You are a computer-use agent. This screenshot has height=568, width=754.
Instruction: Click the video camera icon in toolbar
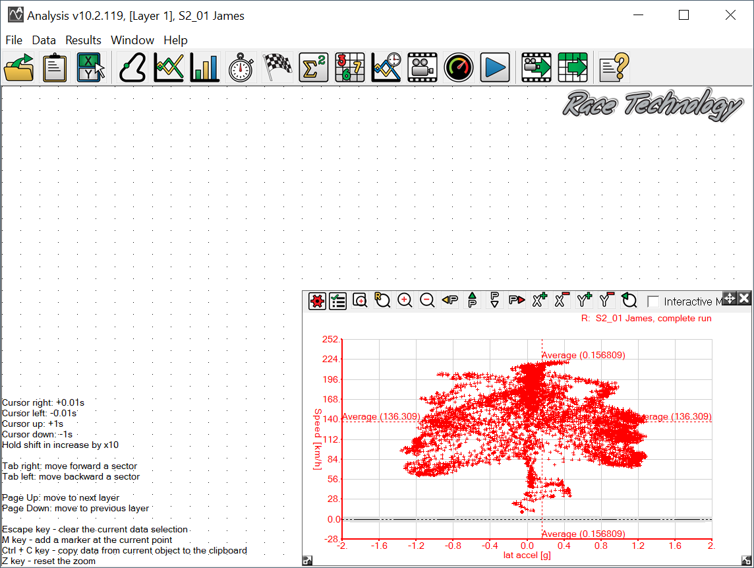click(422, 67)
